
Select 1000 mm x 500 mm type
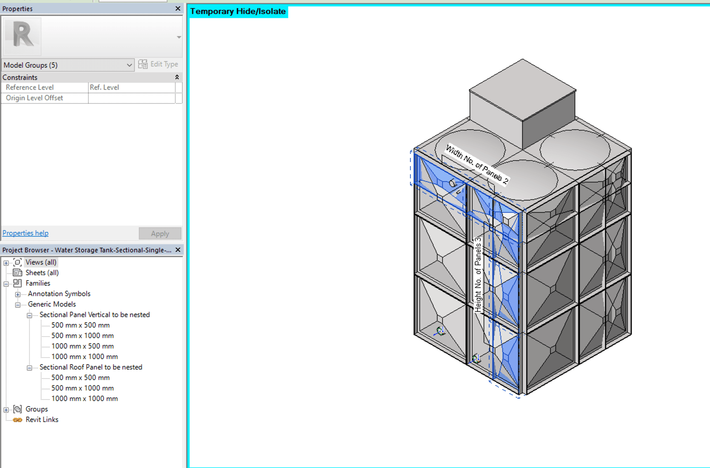tap(83, 346)
